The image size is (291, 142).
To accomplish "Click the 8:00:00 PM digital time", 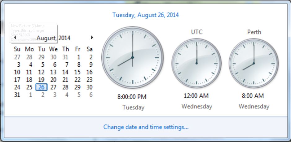I will coord(132,97).
